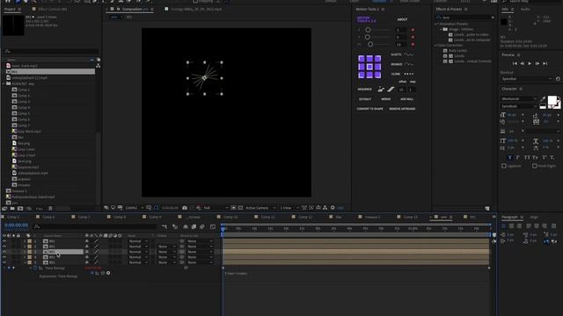Enable the Hindi Digits checkbox
This screenshot has height=316, width=563.
tap(535, 166)
